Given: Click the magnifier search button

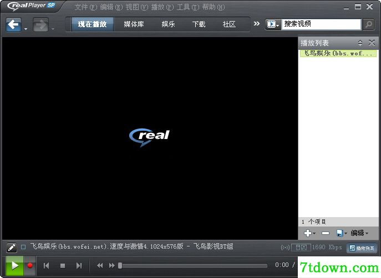Looking at the screenshot, I should click(x=369, y=24).
